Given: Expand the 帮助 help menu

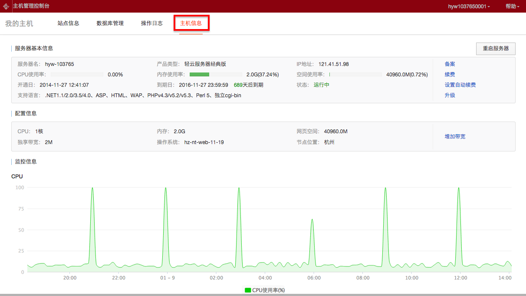Looking at the screenshot, I should point(512,7).
